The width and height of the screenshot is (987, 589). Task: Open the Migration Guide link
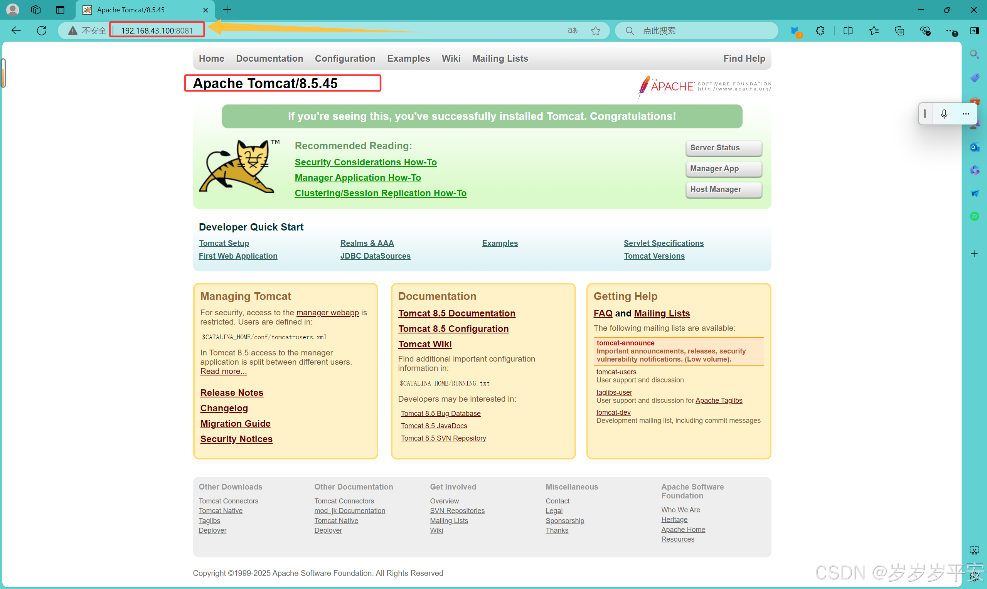coord(235,424)
